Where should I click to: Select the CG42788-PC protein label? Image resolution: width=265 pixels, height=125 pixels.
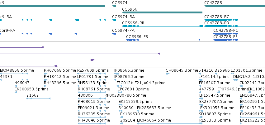[226, 31]
